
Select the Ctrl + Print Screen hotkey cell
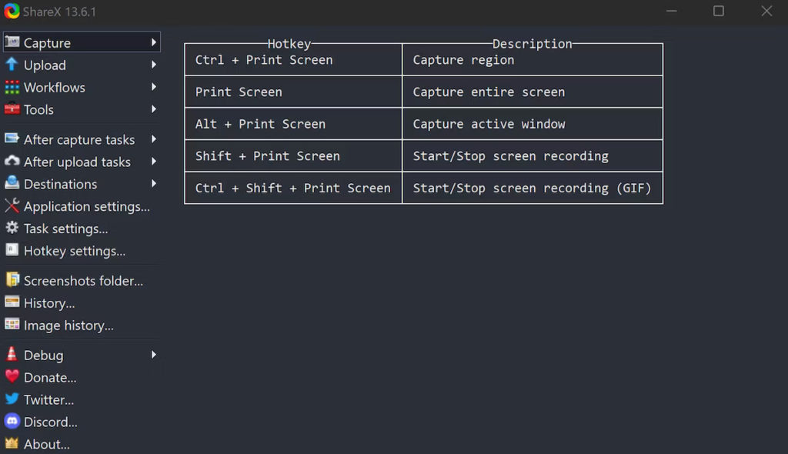tap(293, 60)
